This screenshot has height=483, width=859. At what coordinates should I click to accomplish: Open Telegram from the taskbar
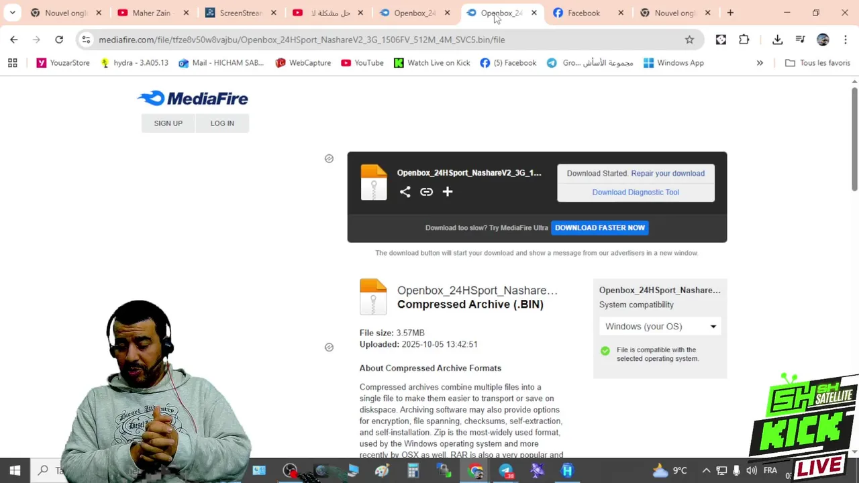506,471
